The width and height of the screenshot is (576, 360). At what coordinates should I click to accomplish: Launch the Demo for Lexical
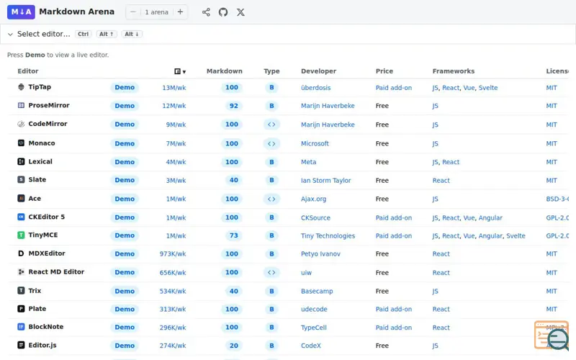[125, 162]
